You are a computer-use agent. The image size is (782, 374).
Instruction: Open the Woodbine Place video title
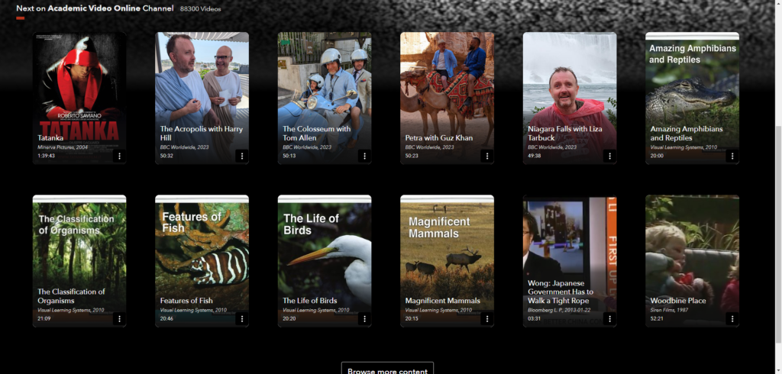[x=678, y=301]
